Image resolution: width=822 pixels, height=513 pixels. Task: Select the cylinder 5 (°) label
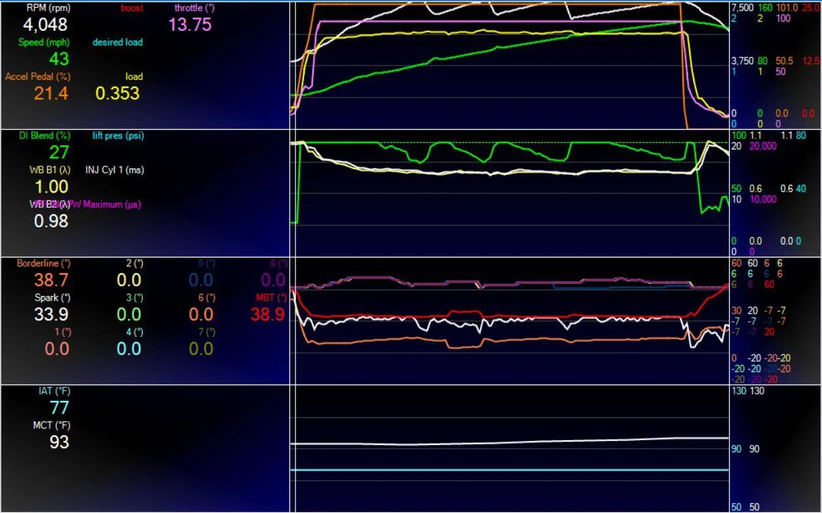pyautogui.click(x=206, y=263)
